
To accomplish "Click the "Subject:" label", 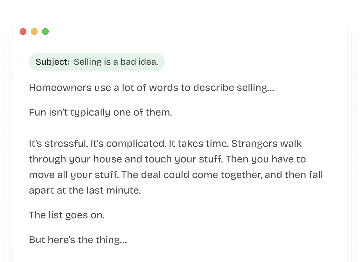I will pyautogui.click(x=53, y=62).
